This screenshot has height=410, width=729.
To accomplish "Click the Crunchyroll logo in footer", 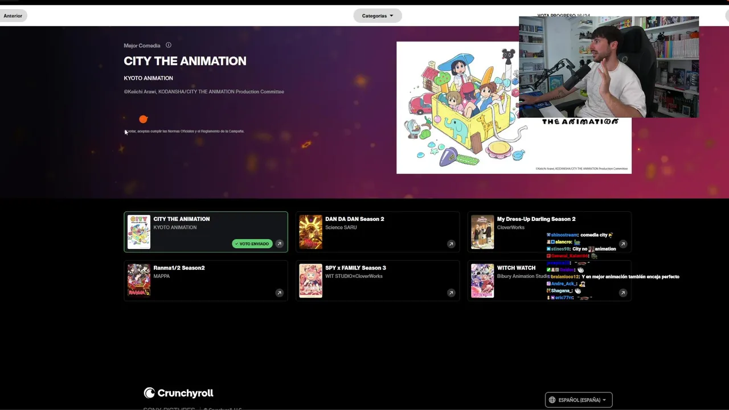I will [178, 393].
